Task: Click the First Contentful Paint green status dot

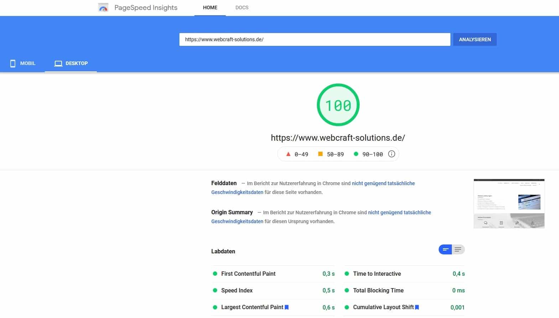Action: [215, 274]
